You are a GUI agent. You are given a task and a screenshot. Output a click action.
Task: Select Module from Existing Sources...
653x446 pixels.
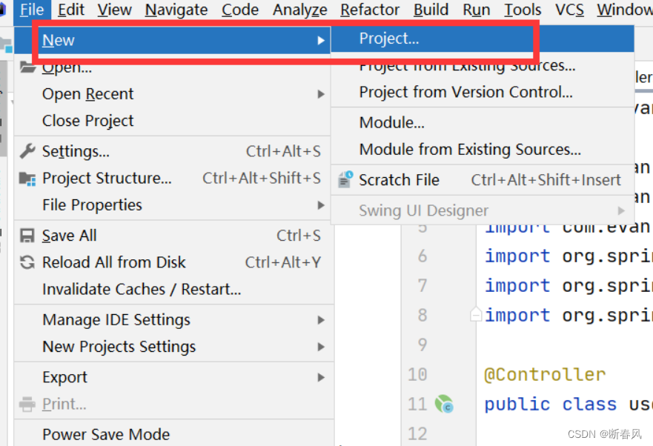pos(470,149)
